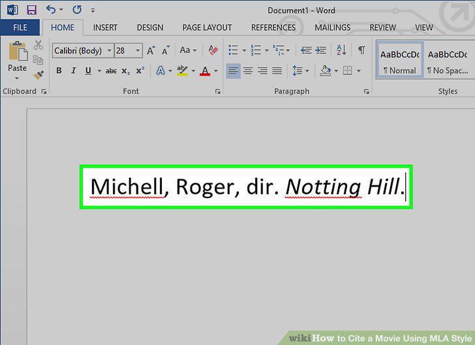Expand the line spacing options arrow
The height and width of the screenshot is (345, 475).
click(307, 71)
